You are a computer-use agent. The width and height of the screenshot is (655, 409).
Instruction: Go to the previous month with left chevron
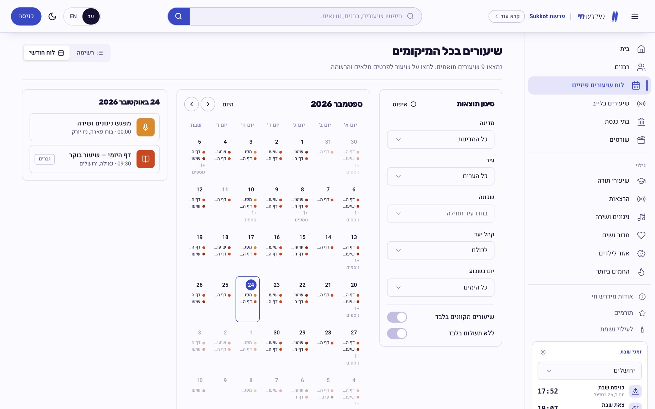pyautogui.click(x=192, y=104)
